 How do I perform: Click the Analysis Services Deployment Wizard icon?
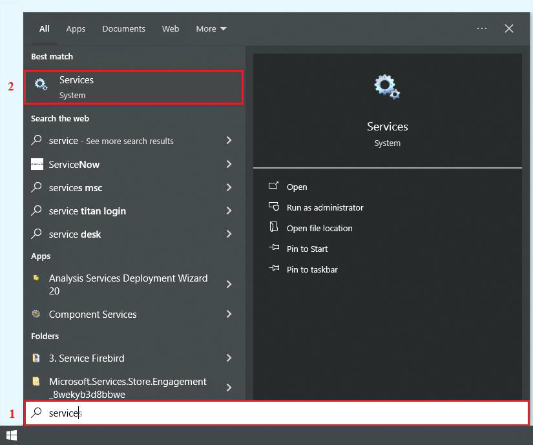[37, 278]
